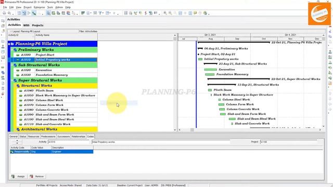Collapse the Sub Structural Works band
This screenshot has width=333, height=187.
click(12, 65)
